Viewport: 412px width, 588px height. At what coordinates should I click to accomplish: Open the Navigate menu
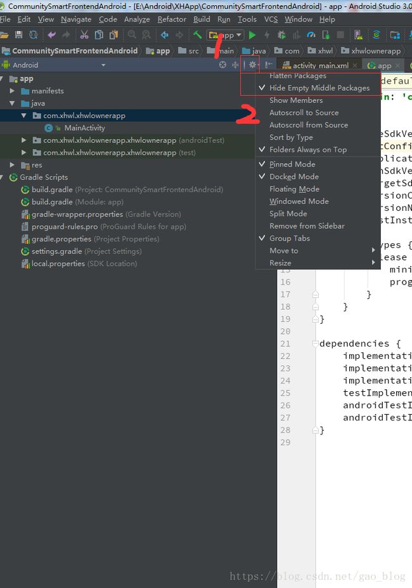[76, 20]
